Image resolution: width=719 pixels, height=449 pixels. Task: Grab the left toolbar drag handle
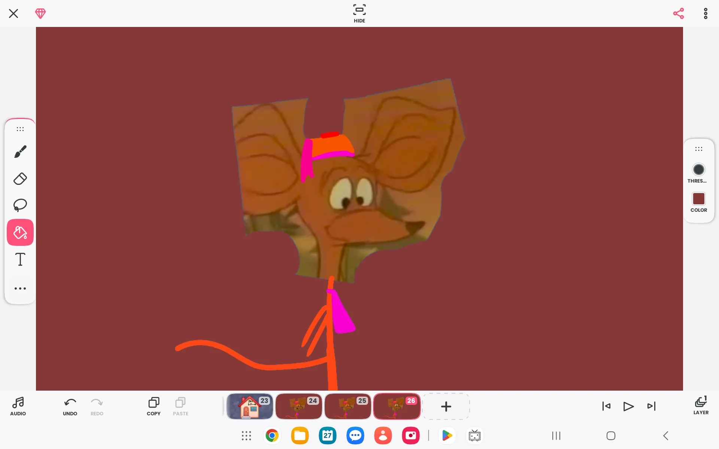coord(20,129)
